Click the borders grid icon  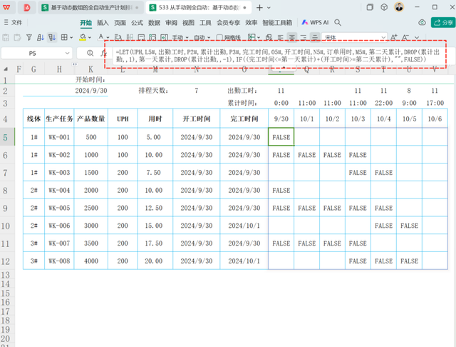[64, 37]
